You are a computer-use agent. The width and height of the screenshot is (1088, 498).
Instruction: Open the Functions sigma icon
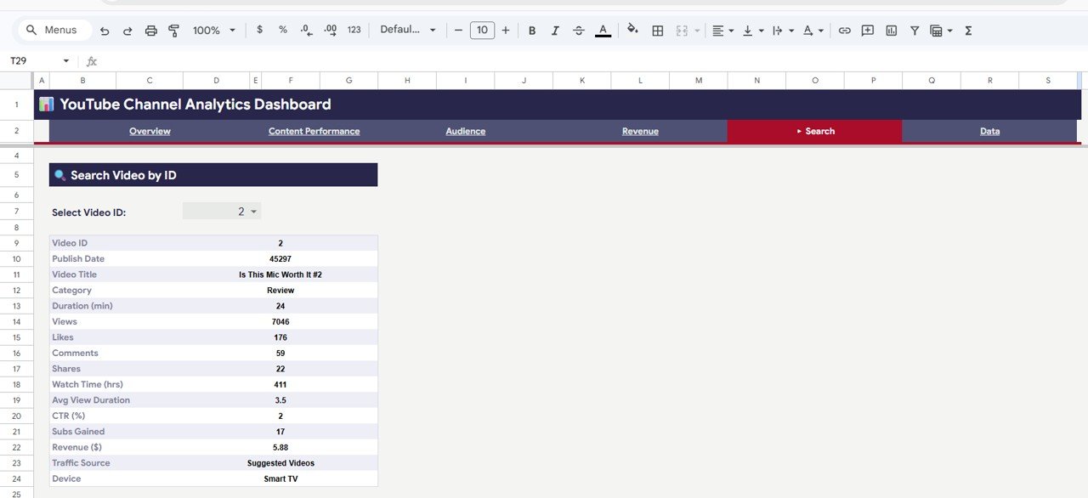coord(968,31)
